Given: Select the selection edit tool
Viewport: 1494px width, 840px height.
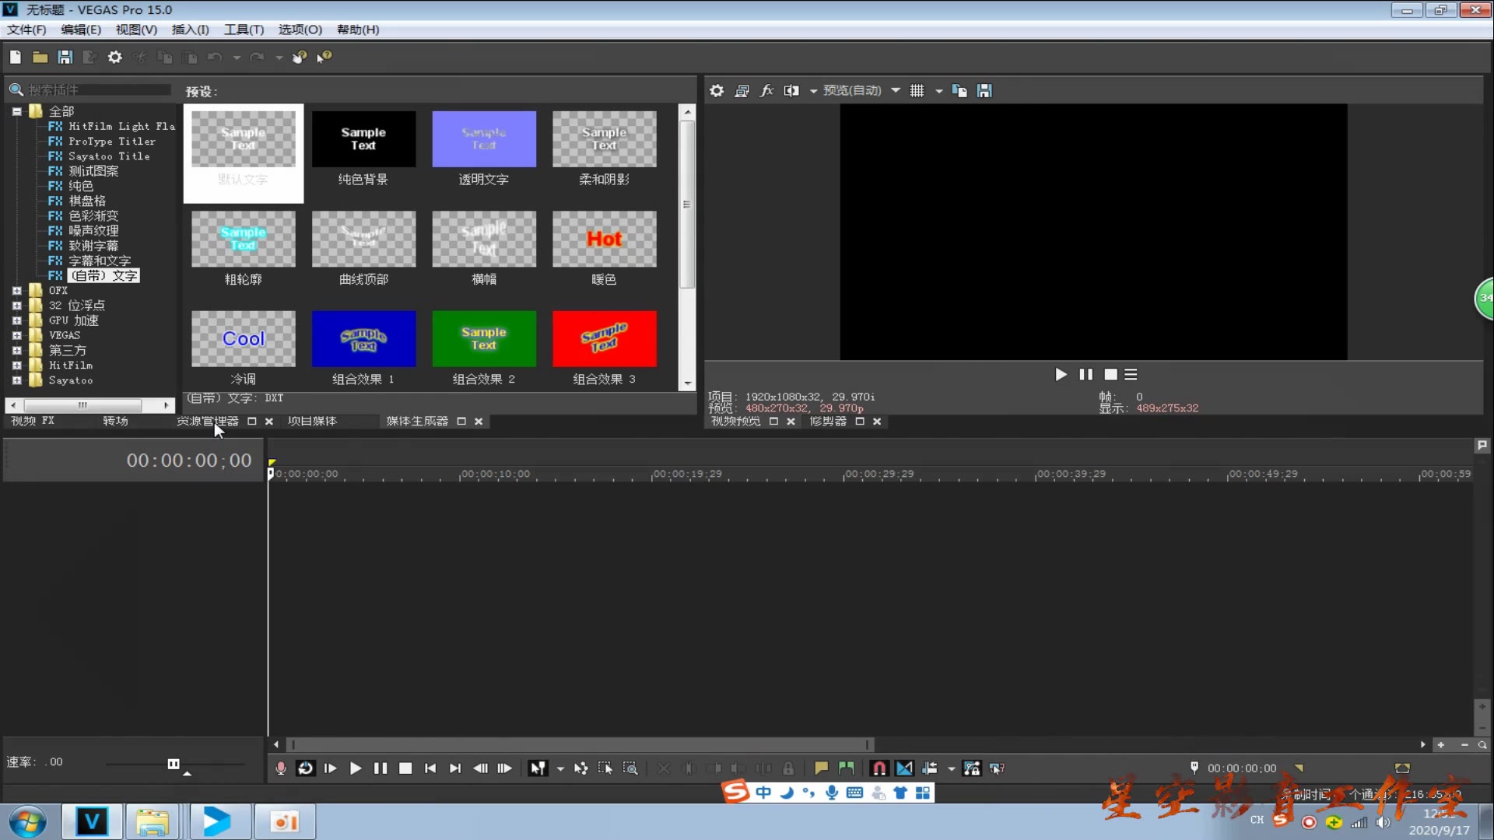Looking at the screenshot, I should [605, 768].
